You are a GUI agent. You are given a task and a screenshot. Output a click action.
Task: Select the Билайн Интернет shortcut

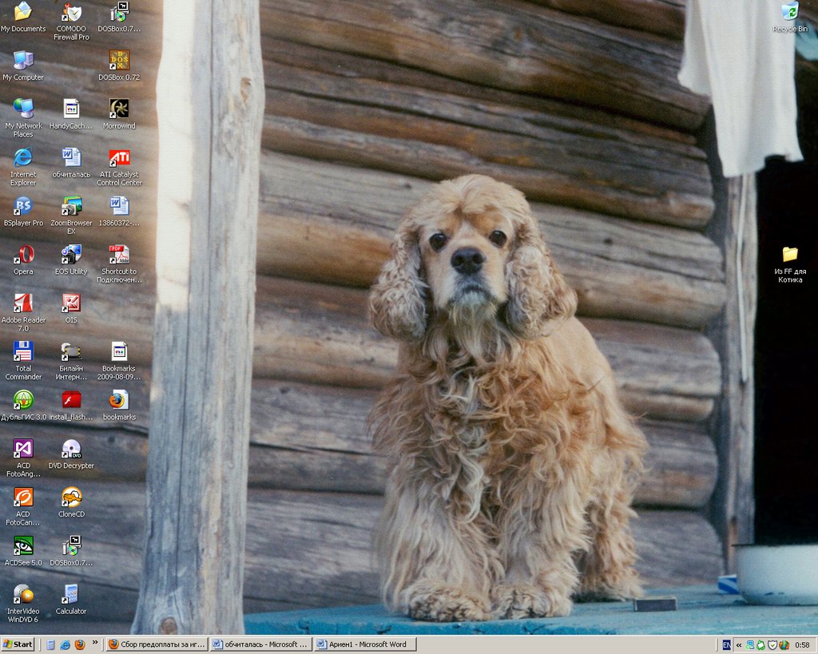[x=71, y=361]
